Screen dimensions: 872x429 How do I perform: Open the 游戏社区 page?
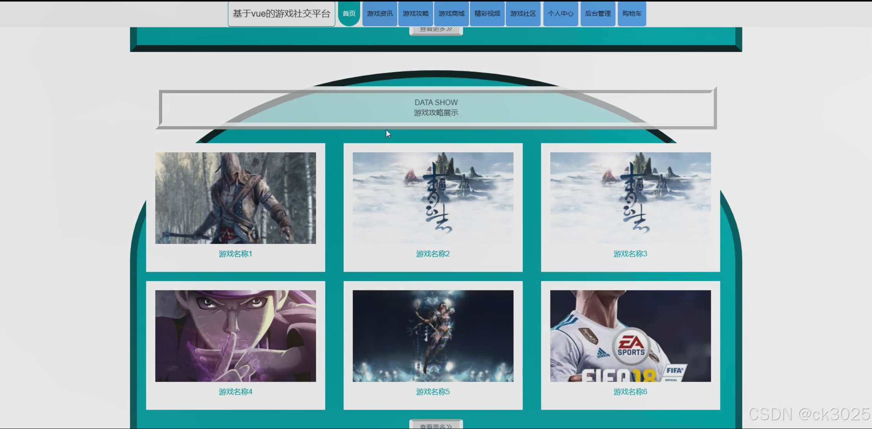click(x=523, y=13)
